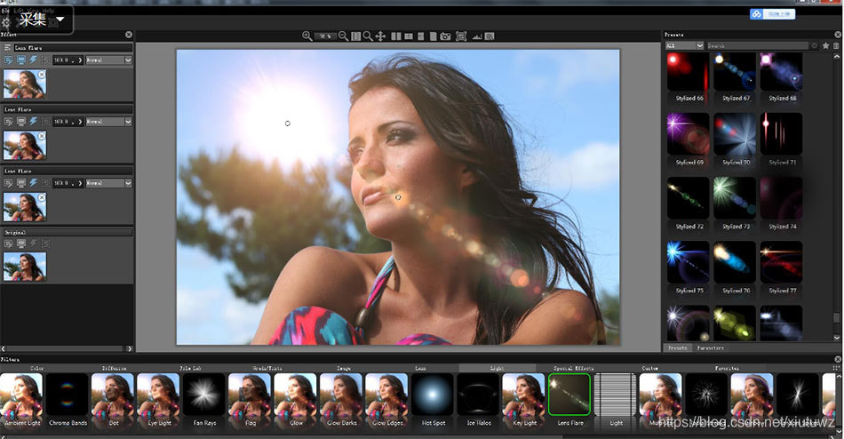The height and width of the screenshot is (439, 844).
Task: Click the camera snapshot icon
Action: pyautogui.click(x=445, y=36)
